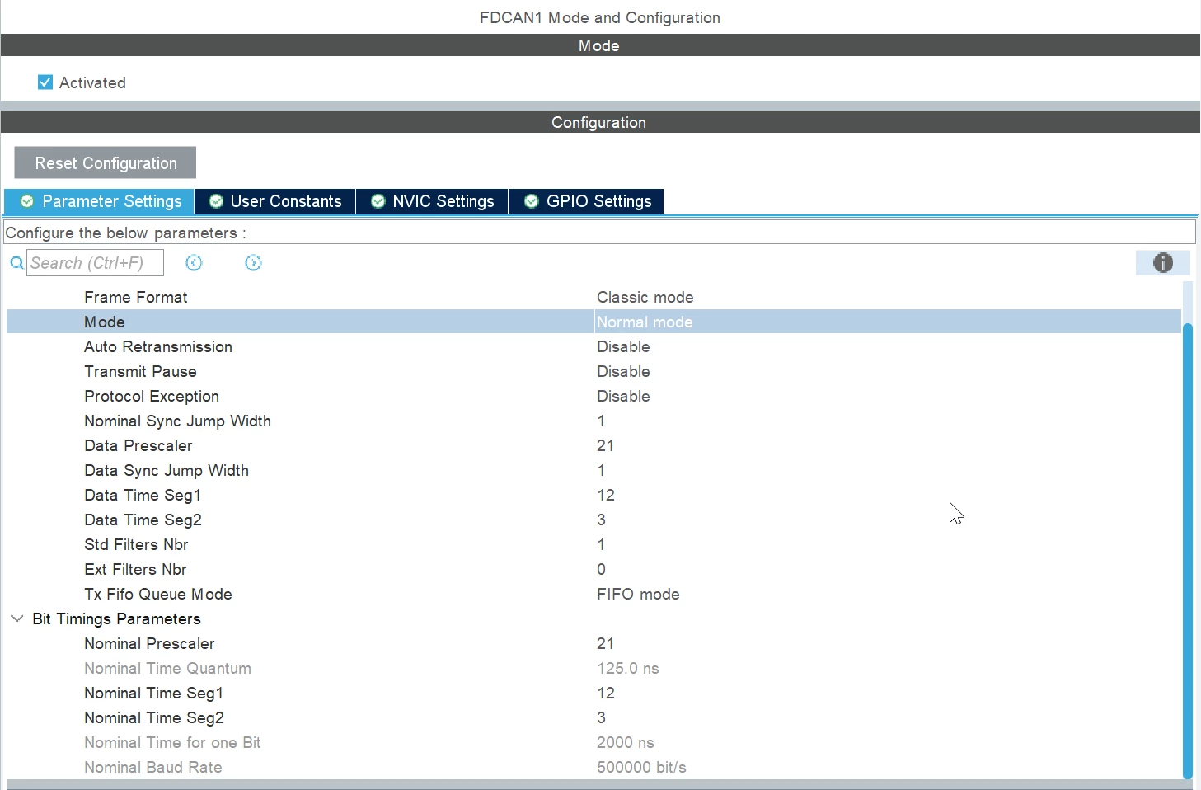1201x790 pixels.
Task: Edit Data Time Seg1 value 12
Action: pos(606,495)
